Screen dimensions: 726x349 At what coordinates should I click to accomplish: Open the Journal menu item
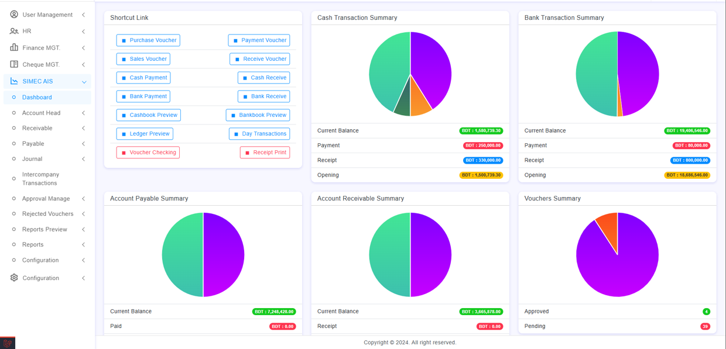point(32,159)
